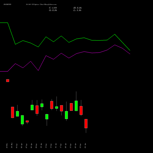Click the 01 Apr date label
This screenshot has height=153, width=153.
(x=17, y=146)
